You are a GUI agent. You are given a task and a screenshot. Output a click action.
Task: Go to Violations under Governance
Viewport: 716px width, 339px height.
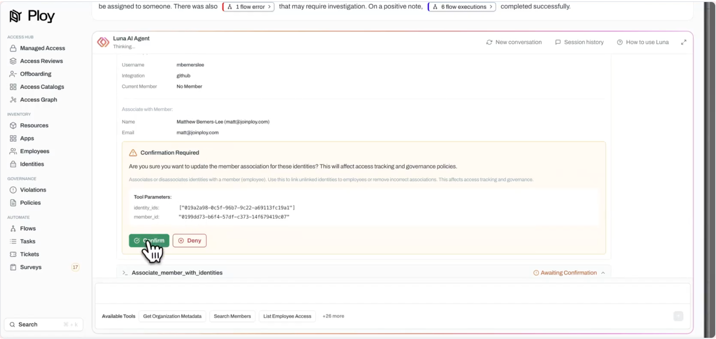point(33,190)
